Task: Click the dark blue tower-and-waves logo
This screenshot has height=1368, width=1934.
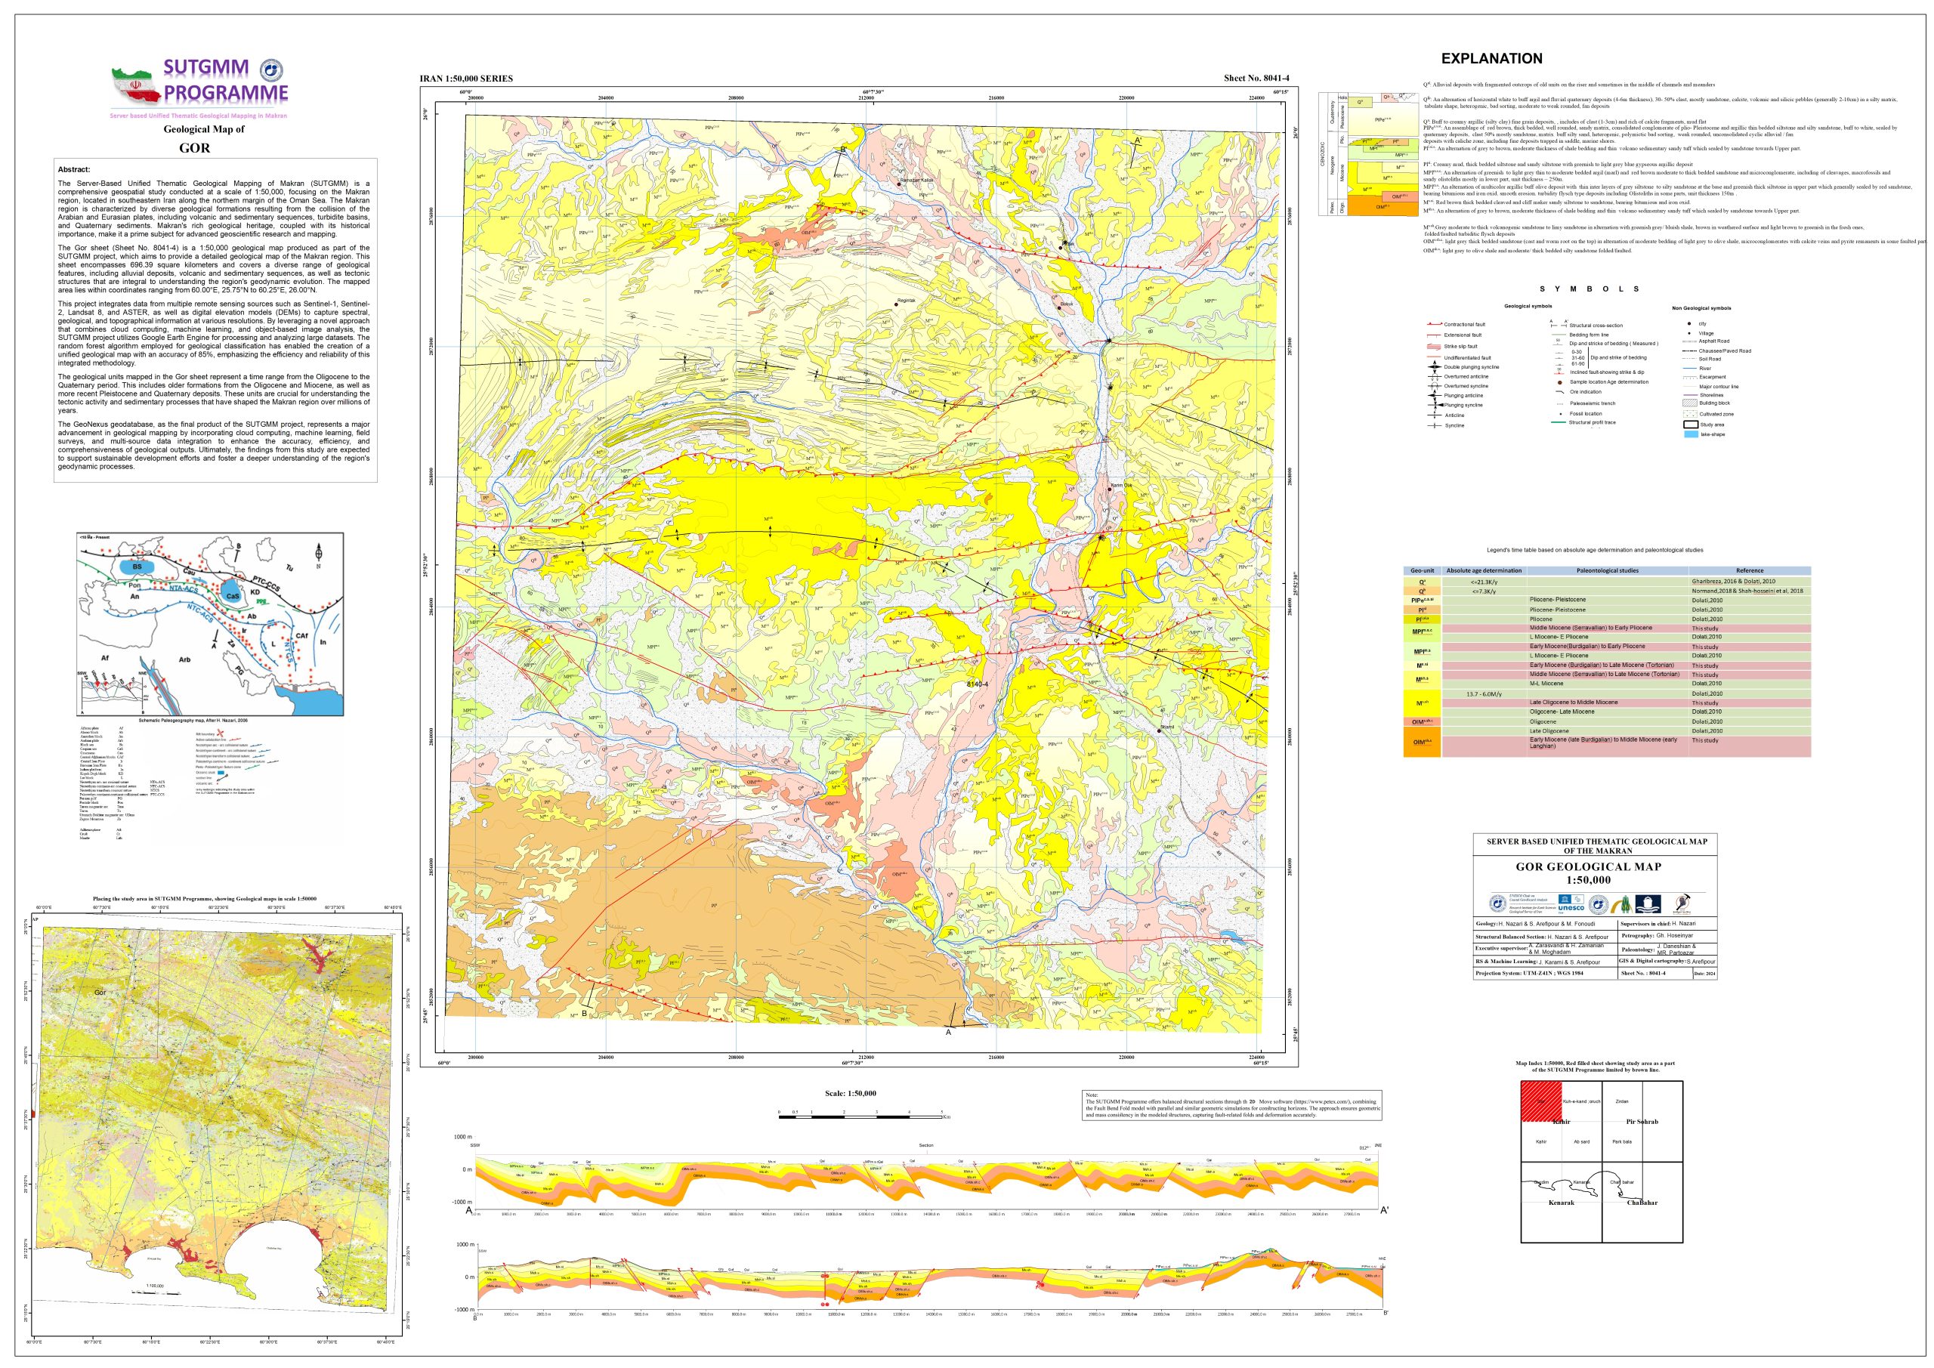Action: point(1648,905)
